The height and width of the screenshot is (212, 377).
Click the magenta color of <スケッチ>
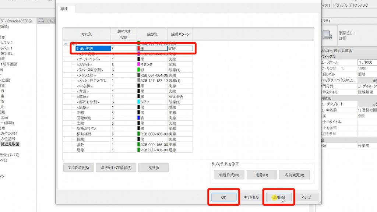tap(139, 64)
